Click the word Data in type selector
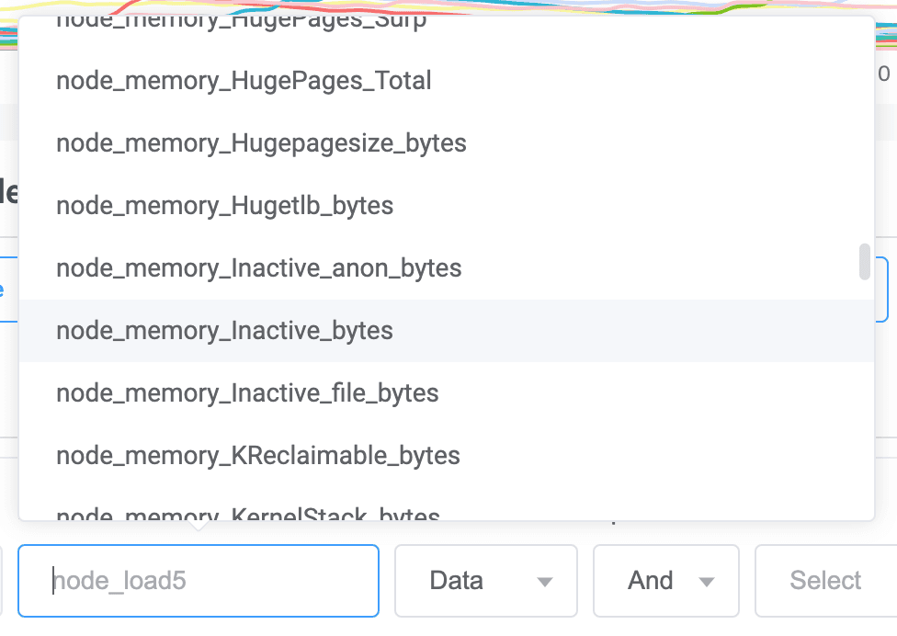897x636 pixels. tap(457, 581)
